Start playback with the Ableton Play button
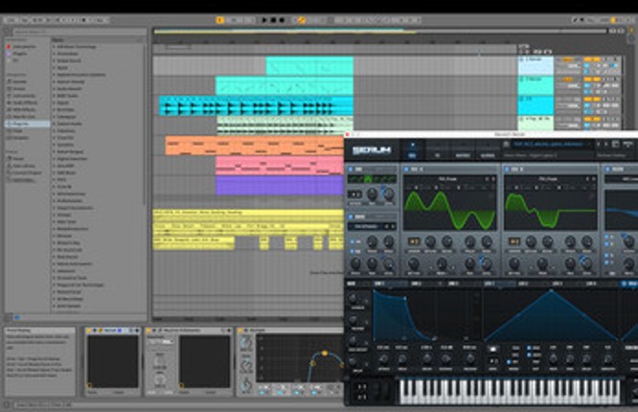 [264, 19]
